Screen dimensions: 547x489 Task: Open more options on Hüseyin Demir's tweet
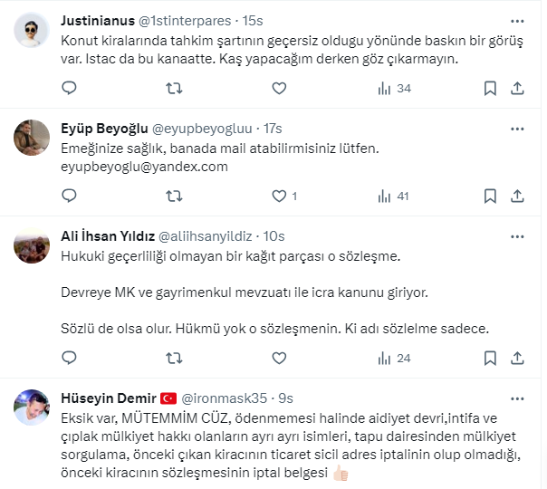tap(517, 398)
